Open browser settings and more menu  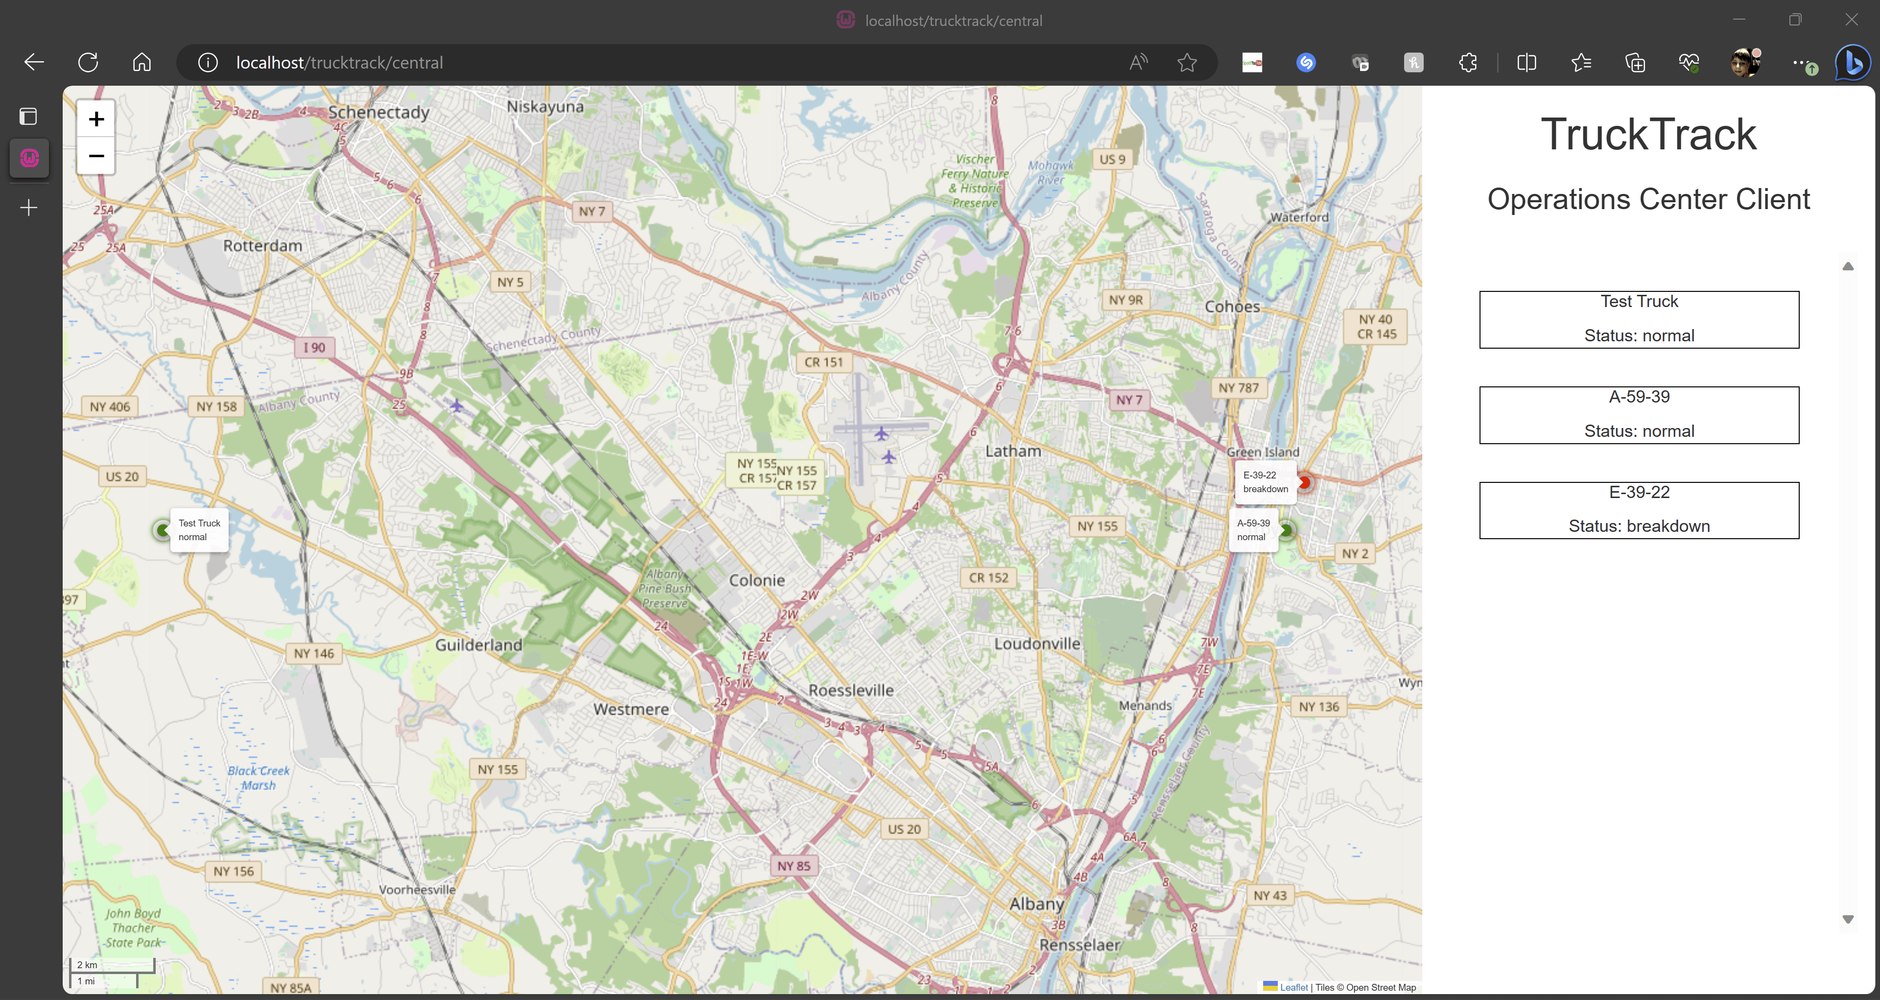pos(1800,63)
